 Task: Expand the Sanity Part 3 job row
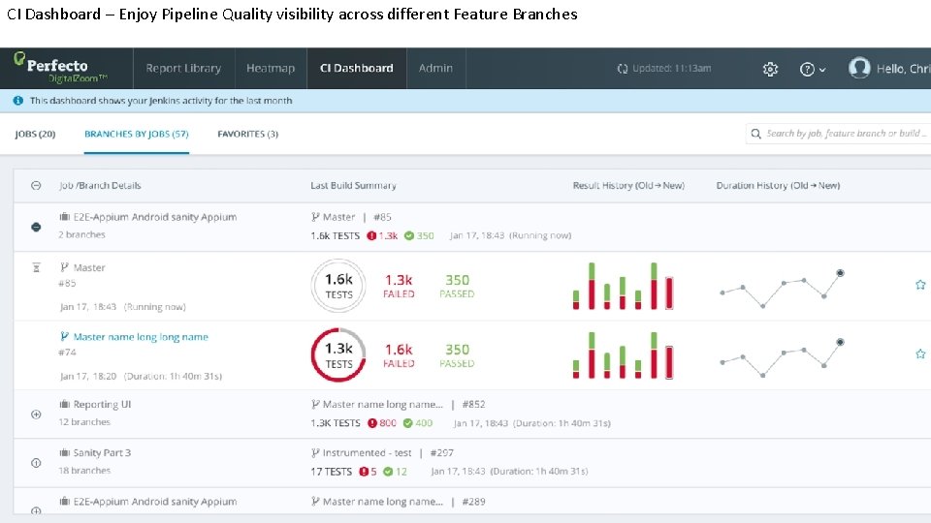[36, 463]
